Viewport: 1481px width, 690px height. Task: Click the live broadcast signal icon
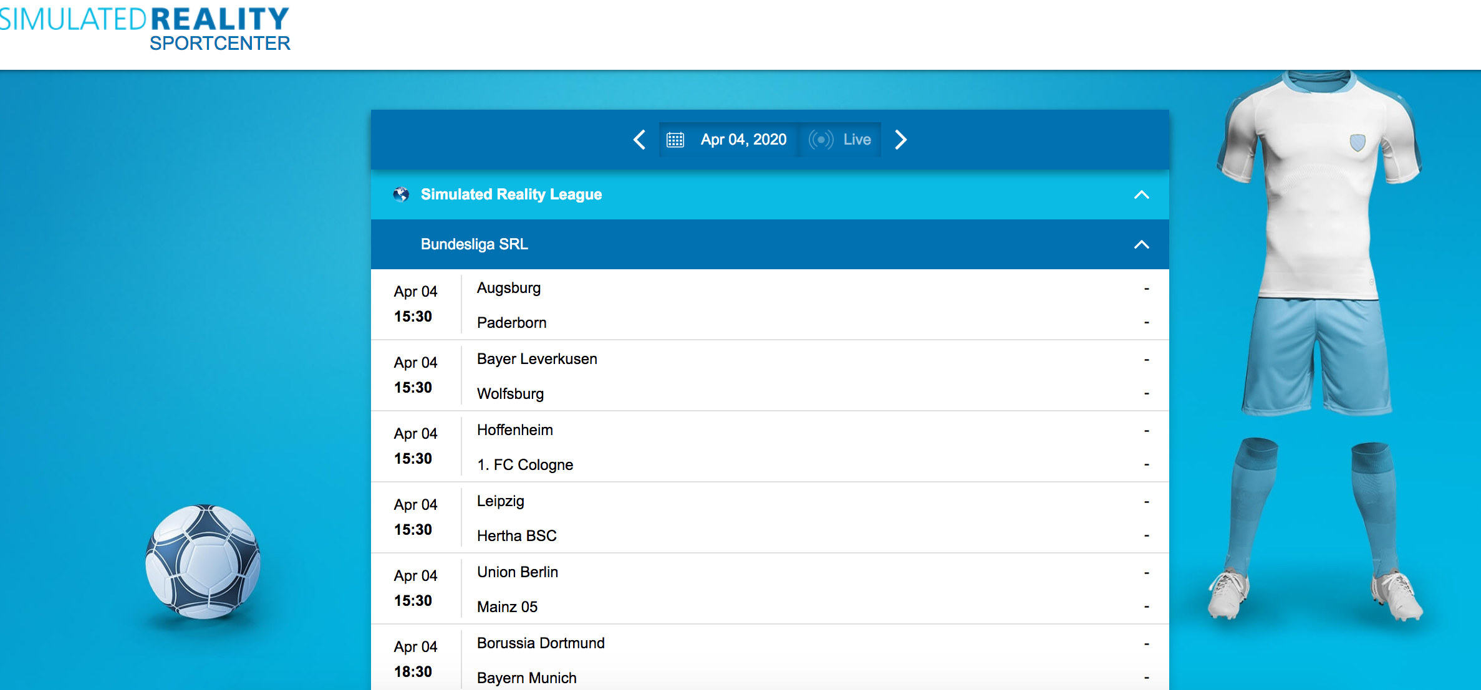tap(821, 140)
